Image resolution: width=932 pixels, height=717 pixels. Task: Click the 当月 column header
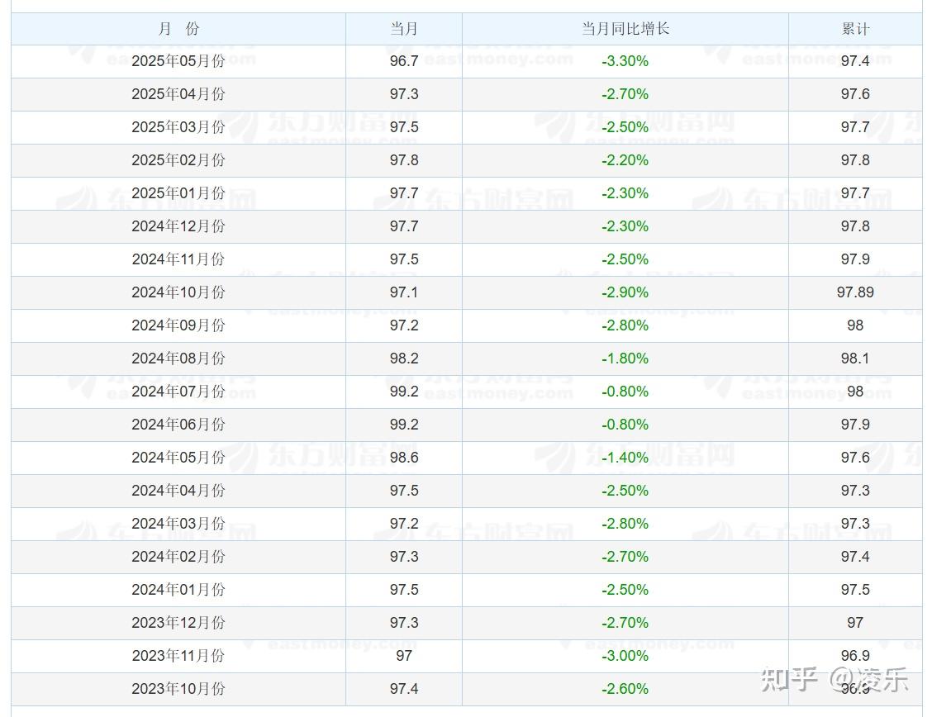(403, 28)
